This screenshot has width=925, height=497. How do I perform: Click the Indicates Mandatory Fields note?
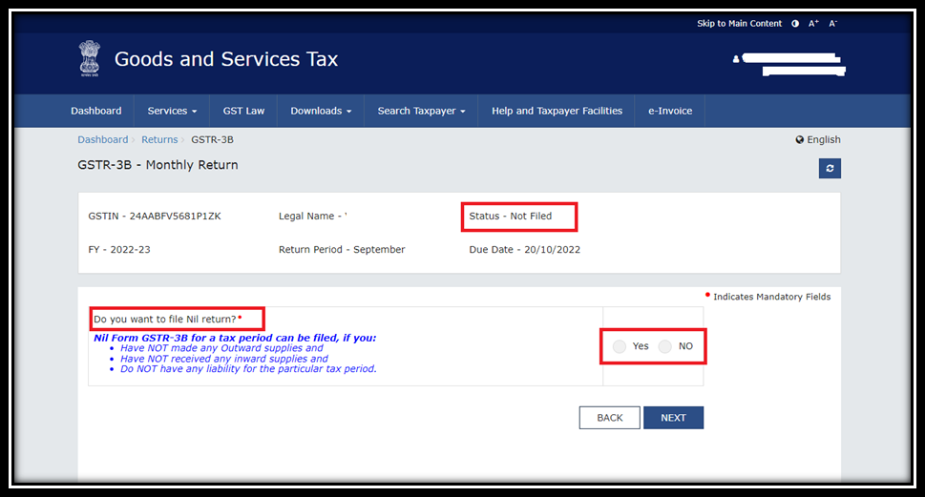pyautogui.click(x=771, y=297)
